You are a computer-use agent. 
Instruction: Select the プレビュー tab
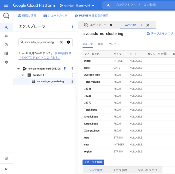[115, 44]
